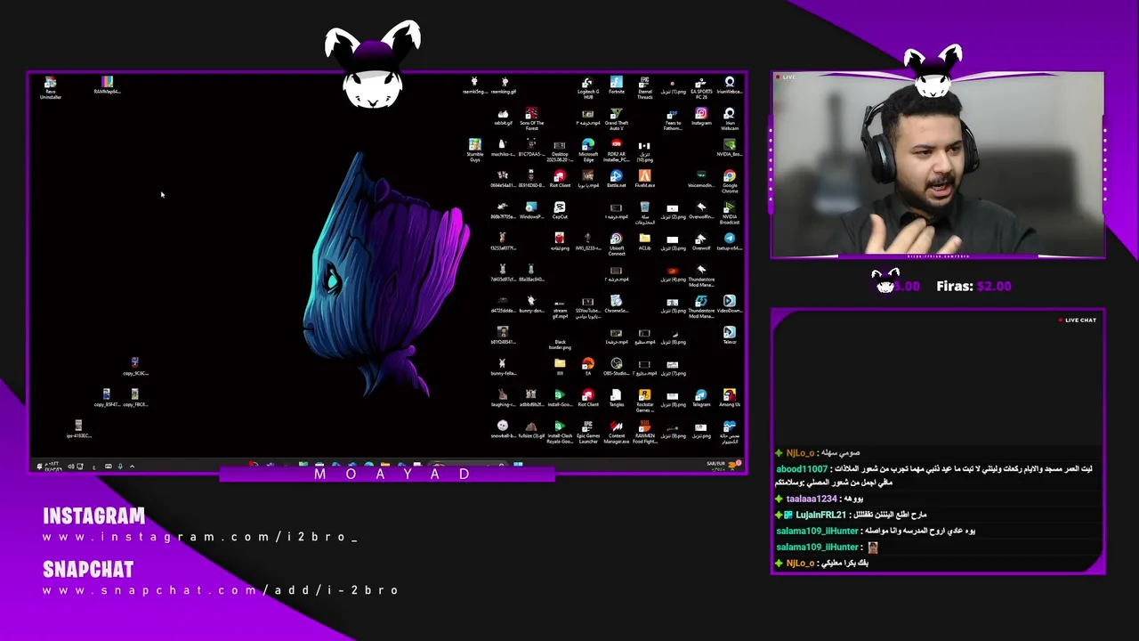Launch Google Chrome from the desktop

click(730, 182)
